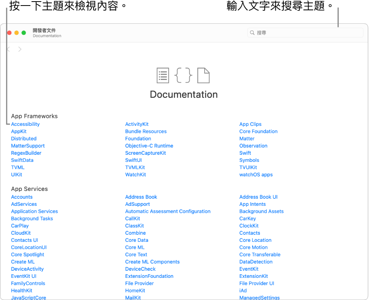The width and height of the screenshot is (369, 300).
Task: Open the App Intents link
Action: pyautogui.click(x=252, y=204)
